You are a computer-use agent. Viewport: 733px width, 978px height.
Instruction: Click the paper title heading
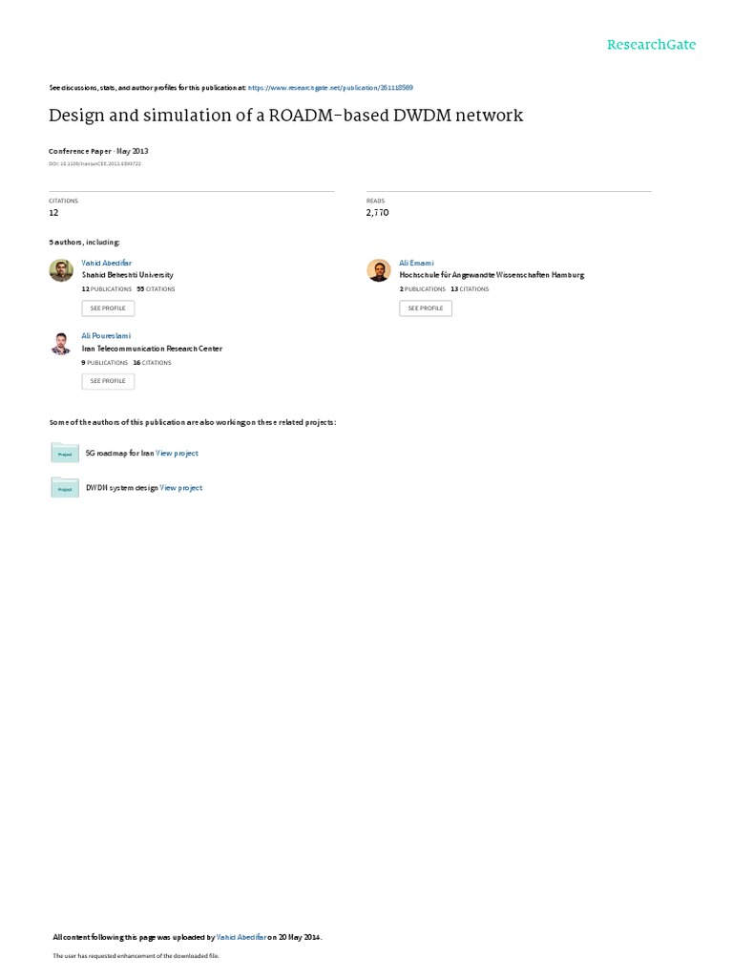[286, 116]
